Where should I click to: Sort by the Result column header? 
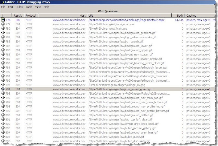click(x=18, y=15)
